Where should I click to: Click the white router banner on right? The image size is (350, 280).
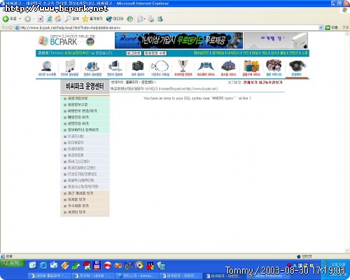(x=276, y=41)
